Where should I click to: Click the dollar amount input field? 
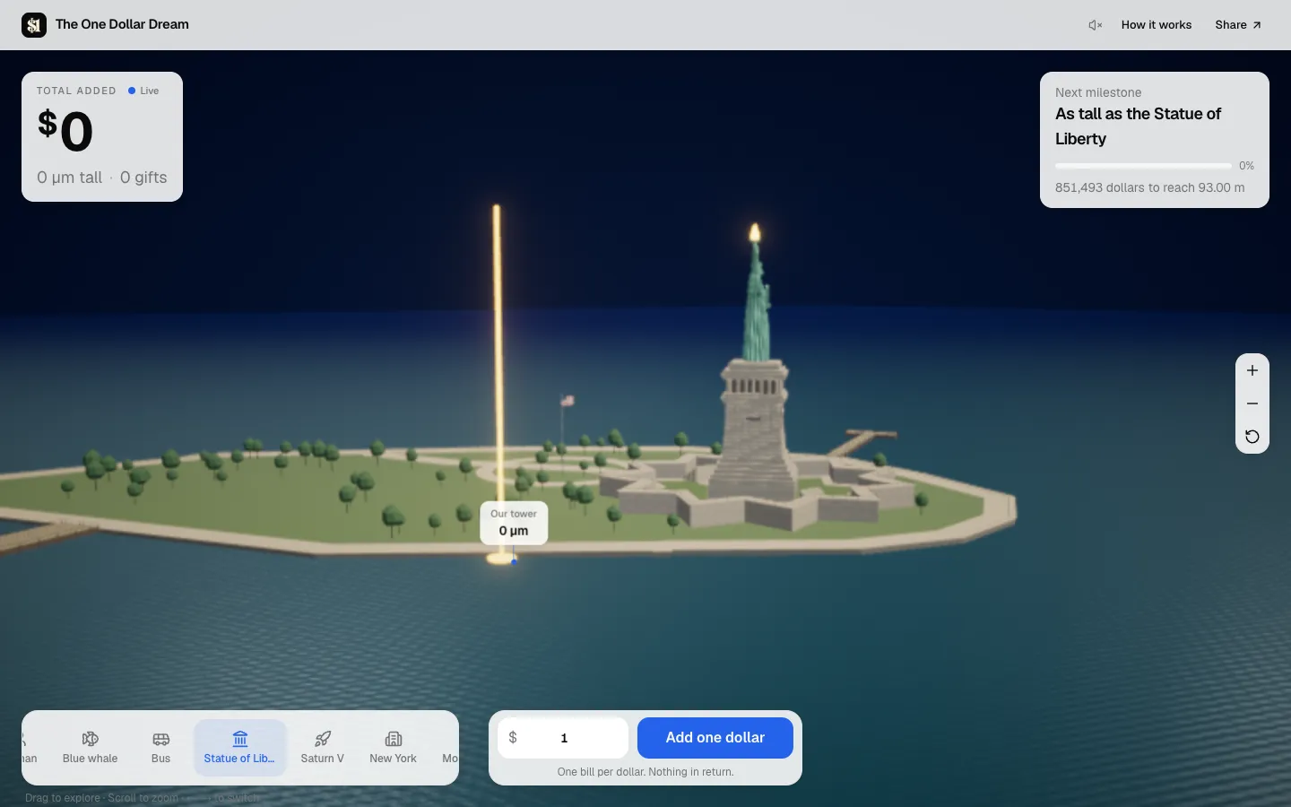(x=563, y=738)
